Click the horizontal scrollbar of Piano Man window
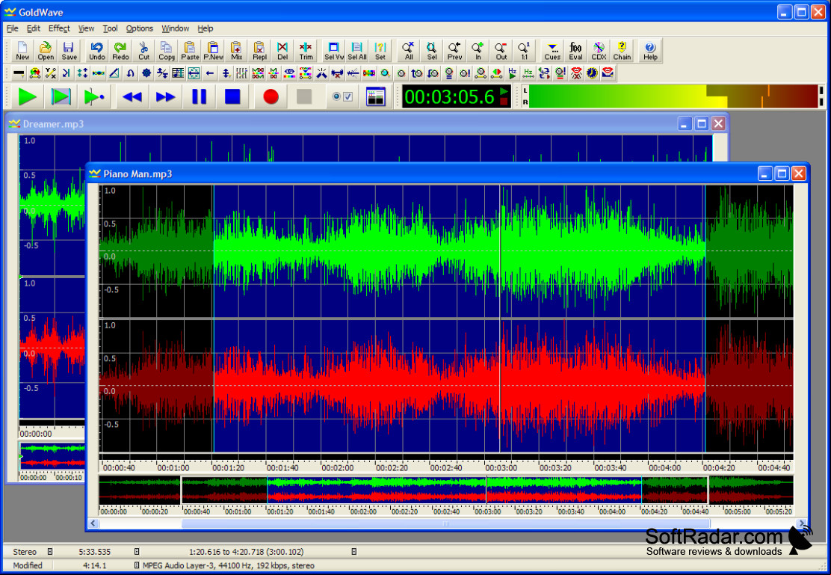The height and width of the screenshot is (575, 831). tap(448, 523)
